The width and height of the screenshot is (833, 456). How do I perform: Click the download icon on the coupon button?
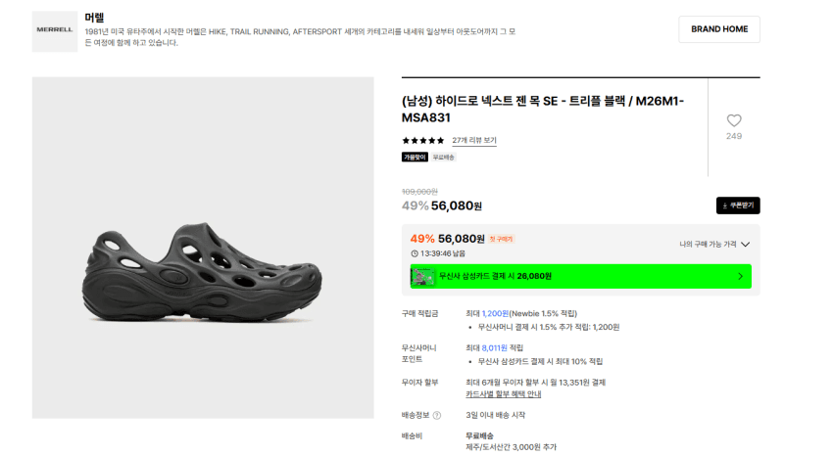(x=724, y=205)
